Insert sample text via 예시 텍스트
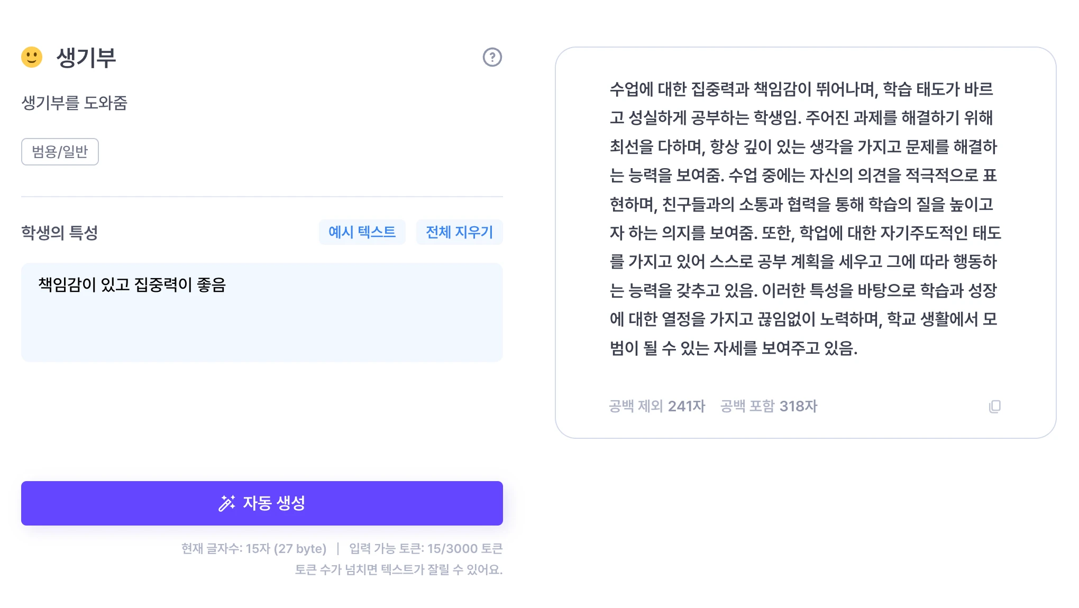The width and height of the screenshot is (1079, 608). (x=362, y=232)
